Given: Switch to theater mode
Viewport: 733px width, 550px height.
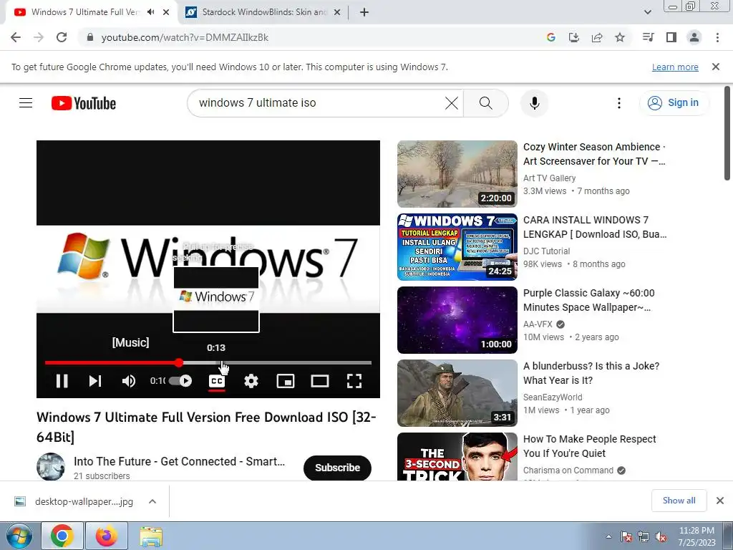Looking at the screenshot, I should 320,381.
